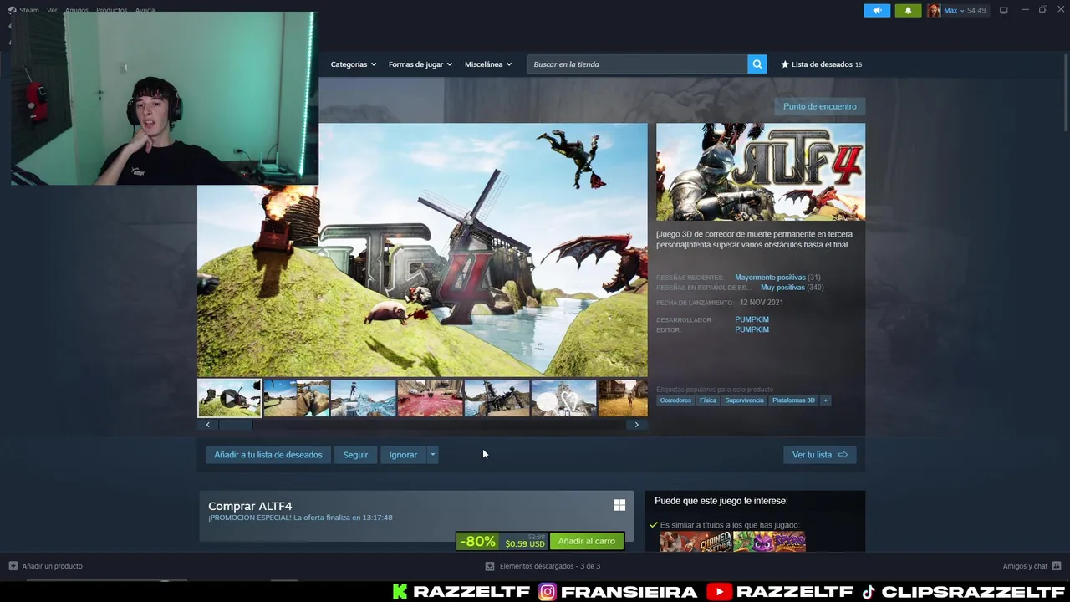Viewport: 1070px width, 602px height.
Task: Click the blue magnifier search button
Action: click(757, 64)
